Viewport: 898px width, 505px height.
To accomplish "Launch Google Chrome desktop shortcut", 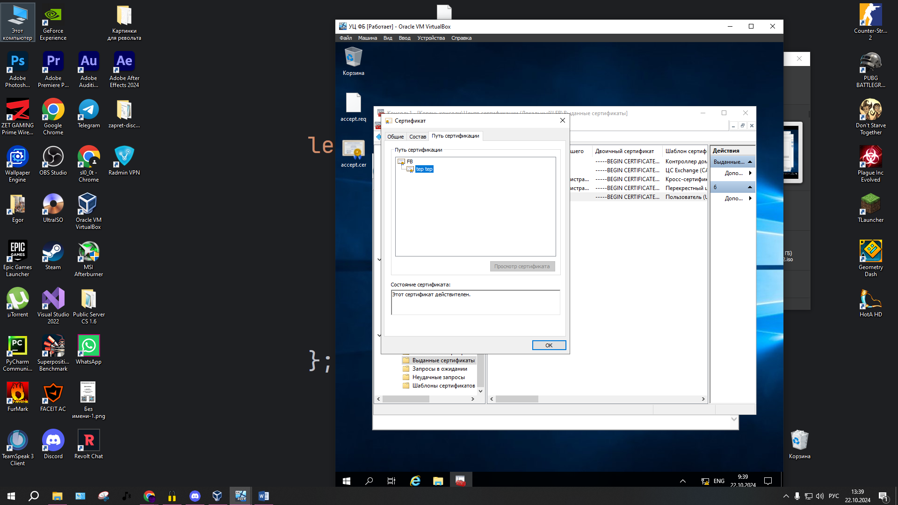I will pyautogui.click(x=53, y=117).
